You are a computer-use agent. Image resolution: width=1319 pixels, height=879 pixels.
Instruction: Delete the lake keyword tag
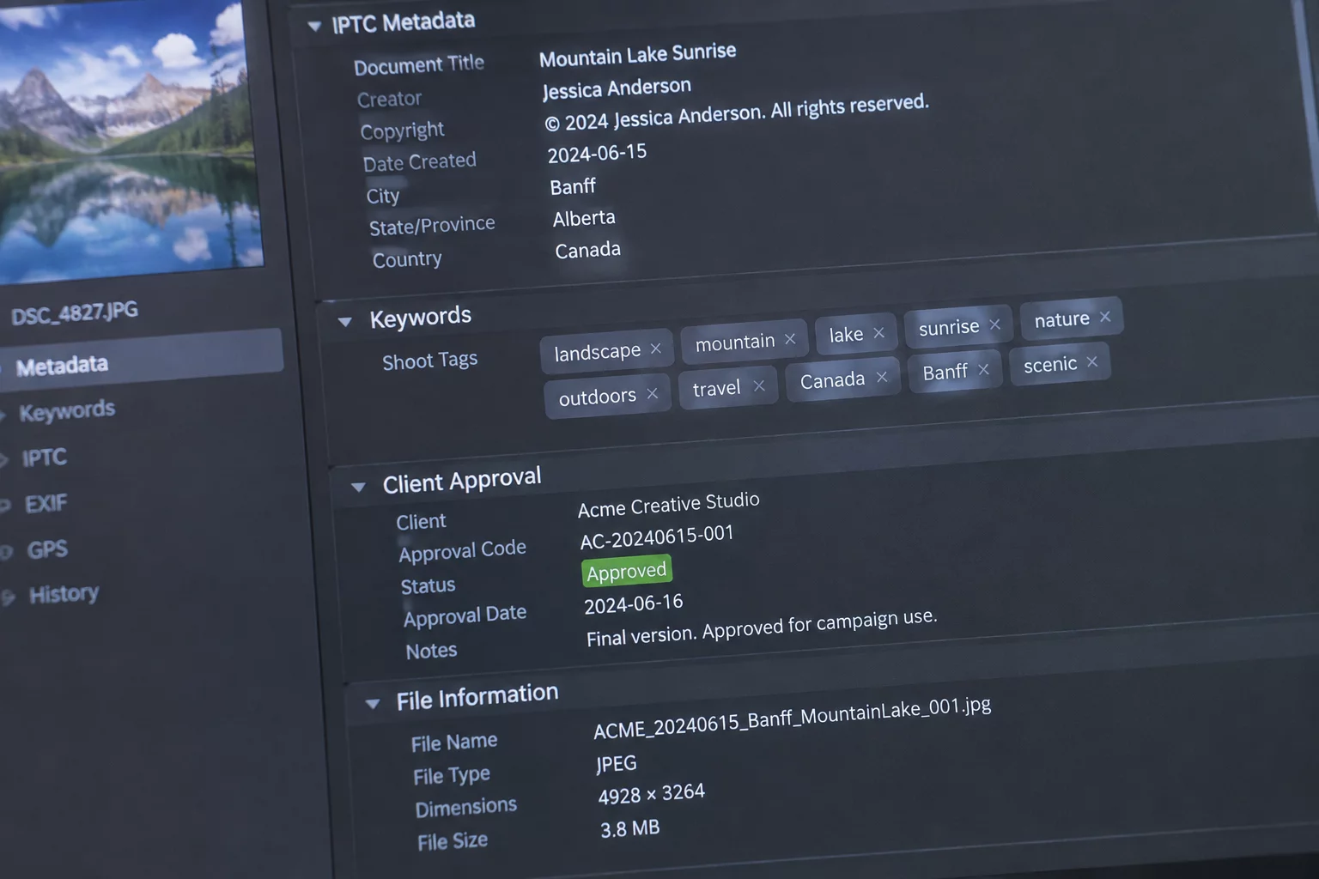click(x=878, y=332)
